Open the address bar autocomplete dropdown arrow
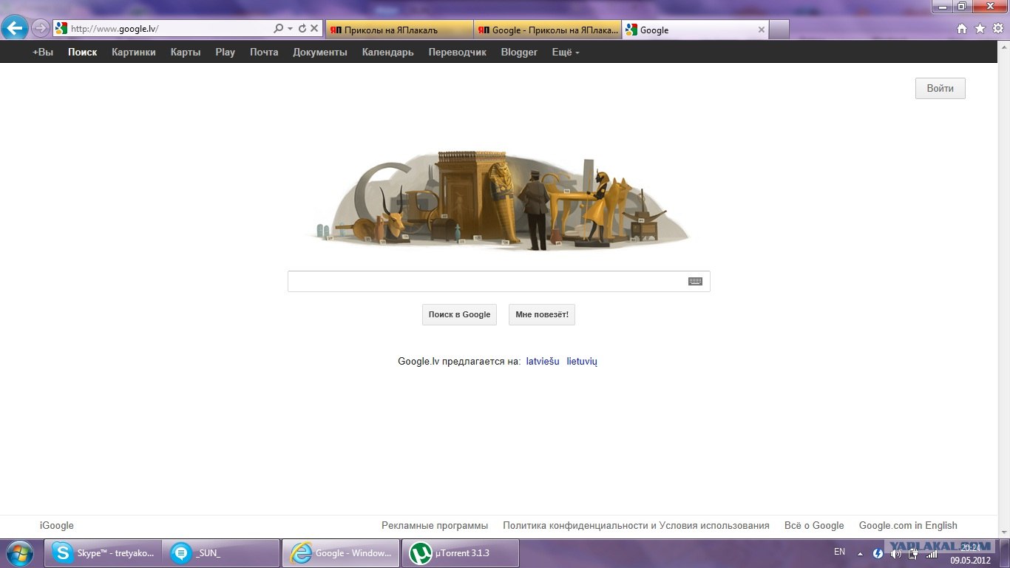The width and height of the screenshot is (1010, 568). [x=291, y=29]
